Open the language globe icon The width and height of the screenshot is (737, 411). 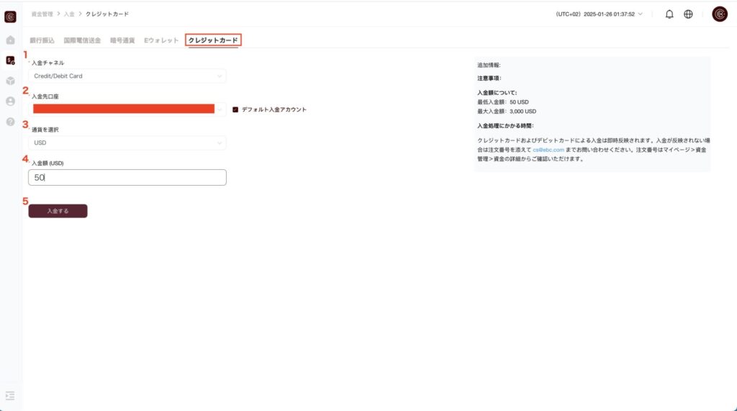(688, 14)
